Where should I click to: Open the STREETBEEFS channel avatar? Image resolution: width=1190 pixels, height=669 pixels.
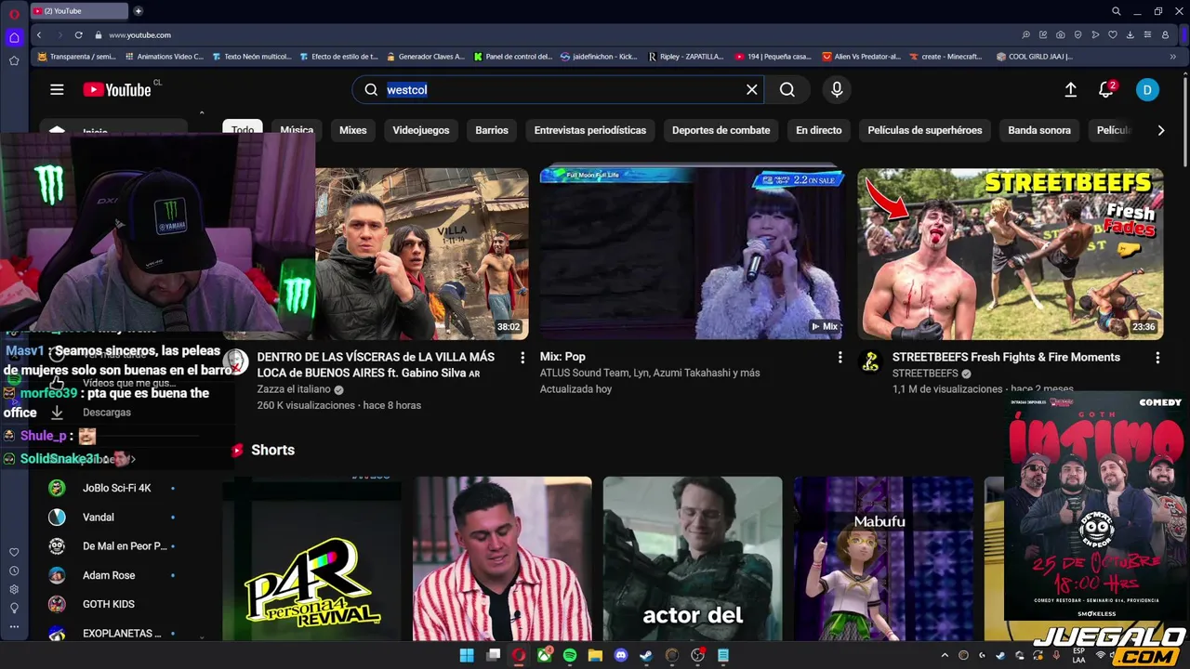pyautogui.click(x=870, y=362)
